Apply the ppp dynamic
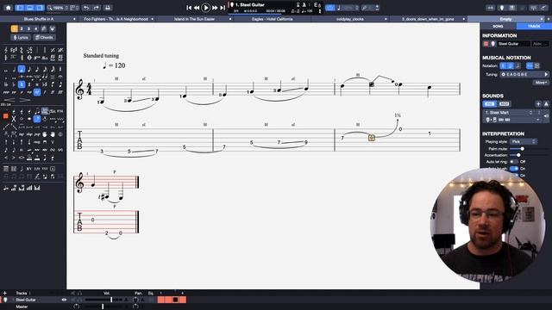 tap(6, 92)
